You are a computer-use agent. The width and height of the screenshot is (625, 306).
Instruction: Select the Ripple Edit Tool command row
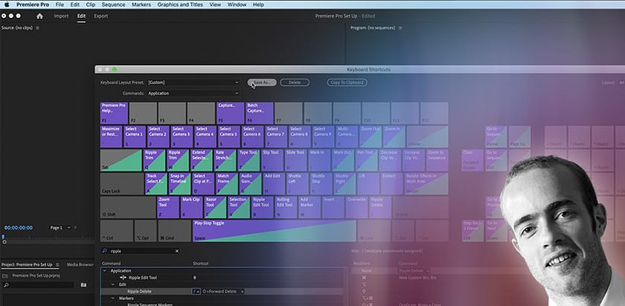(x=222, y=277)
